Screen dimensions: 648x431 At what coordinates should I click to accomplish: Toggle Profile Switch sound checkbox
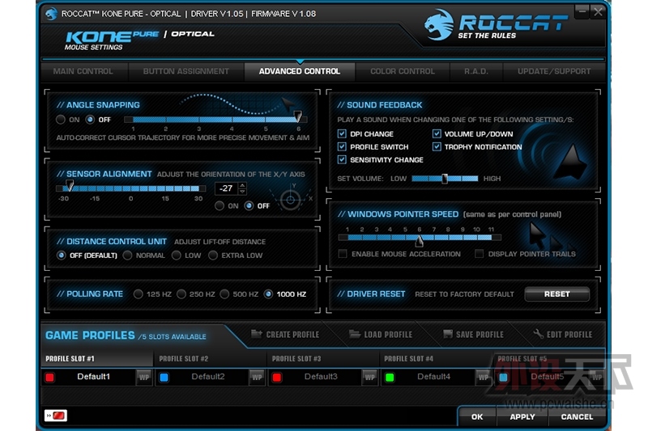342,146
